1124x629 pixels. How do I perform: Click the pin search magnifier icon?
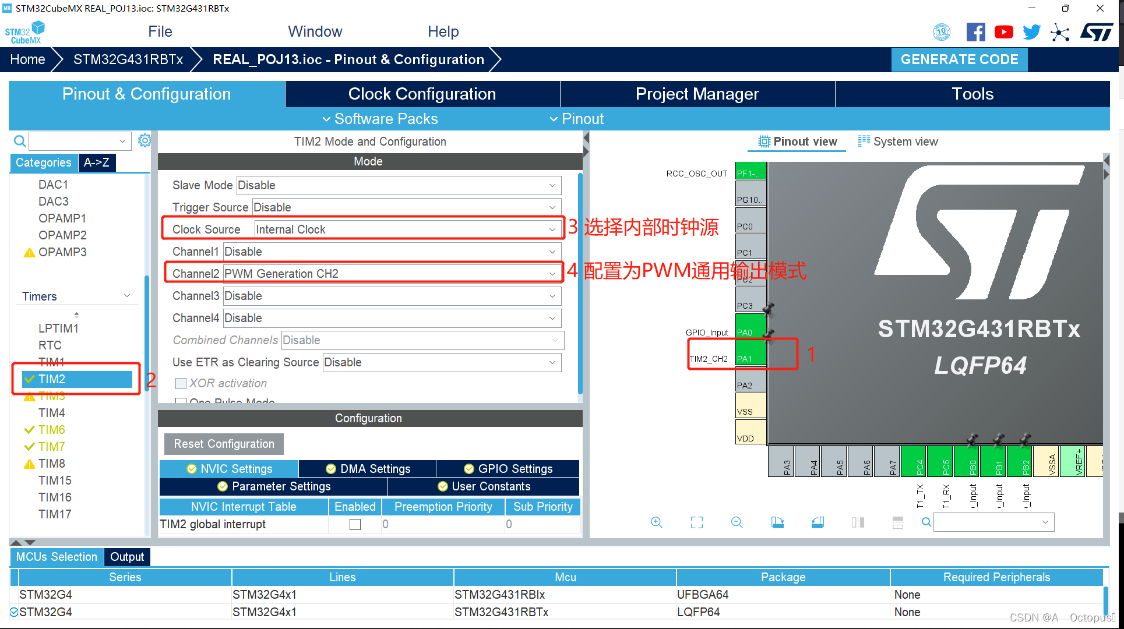926,522
